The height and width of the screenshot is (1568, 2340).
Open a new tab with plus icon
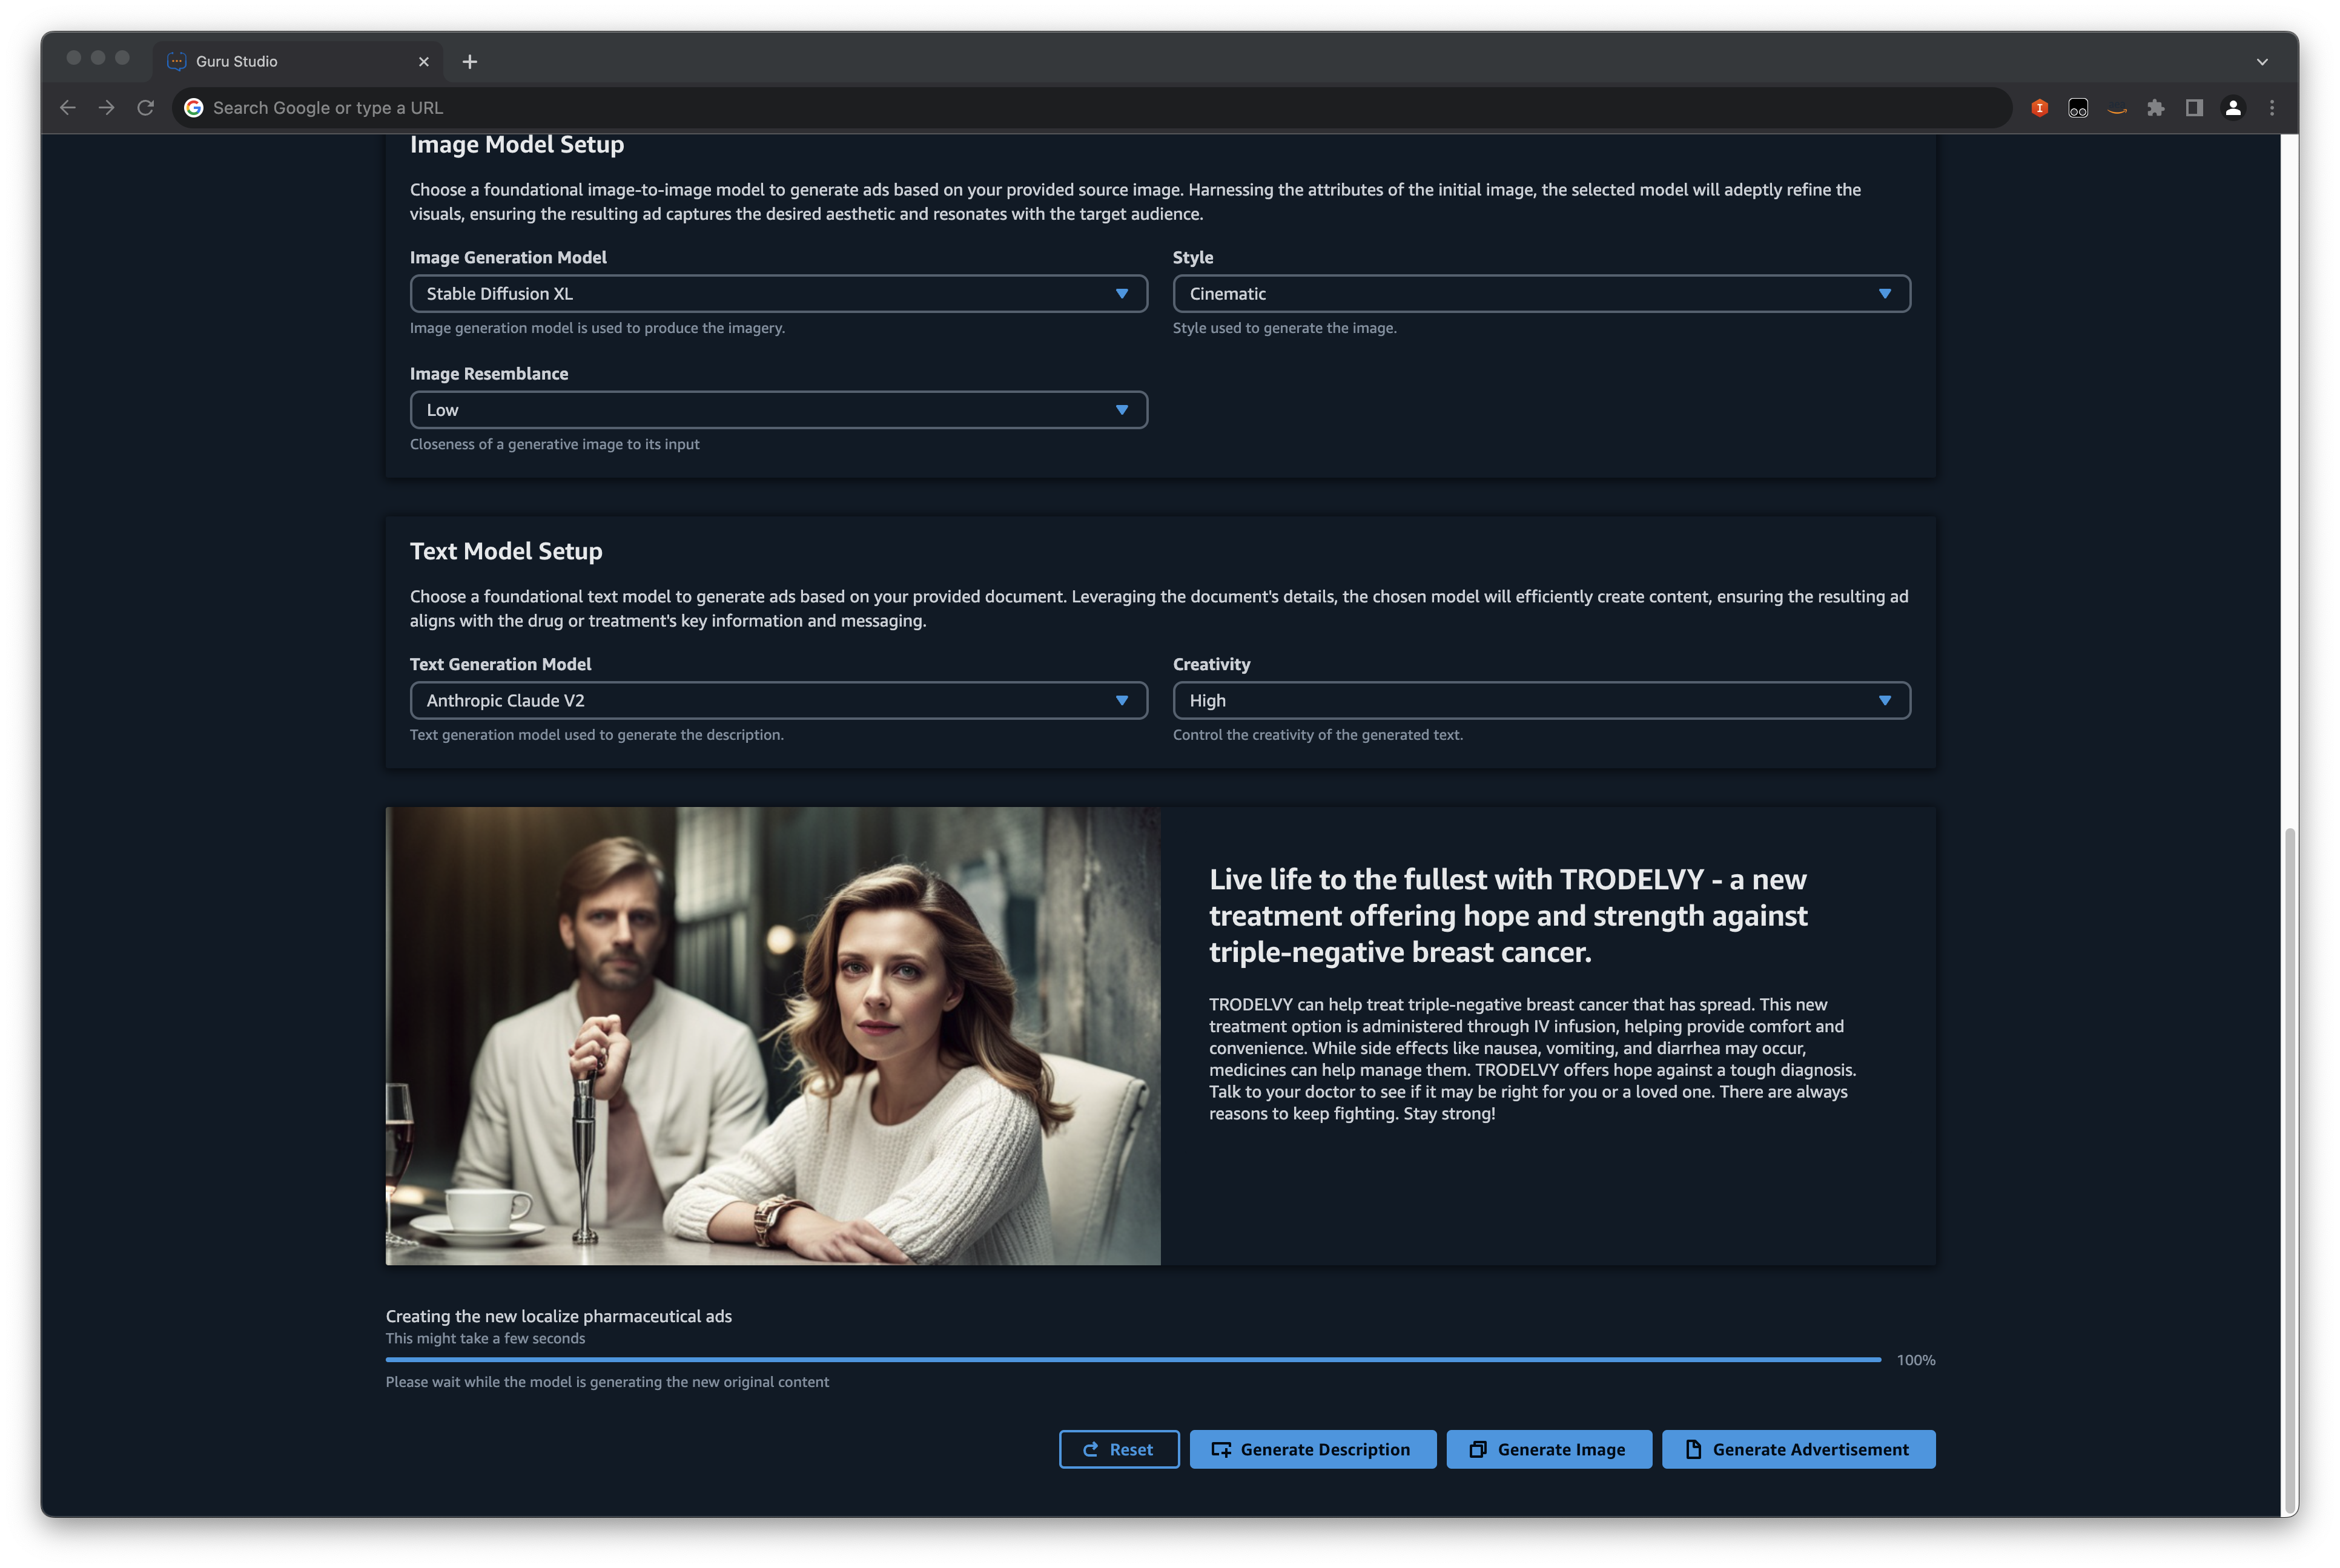(x=470, y=62)
